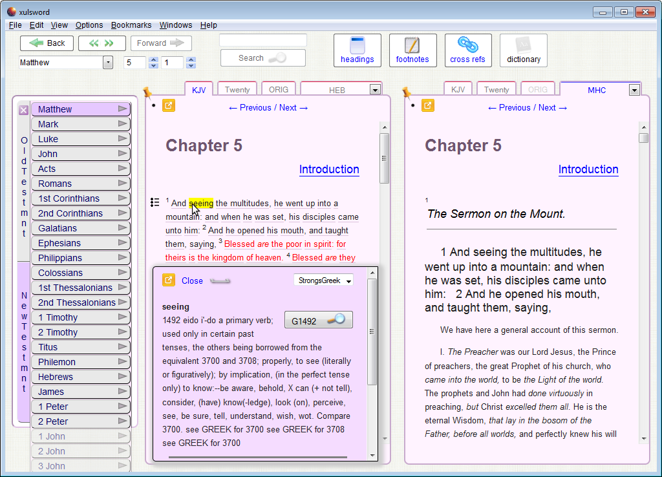662x477 pixels.
Task: Toggle cross refs display button
Action: click(x=468, y=50)
